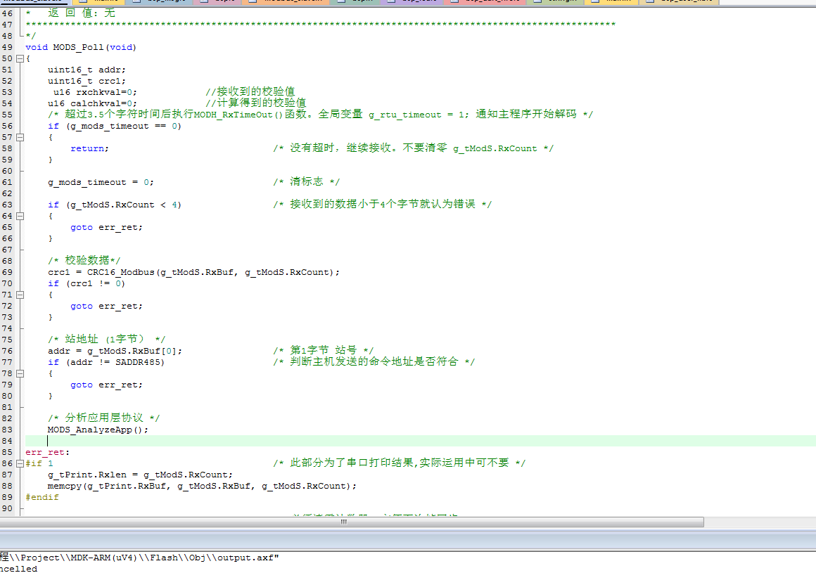Click on 'uint16_t addr;' declaration

[x=87, y=70]
